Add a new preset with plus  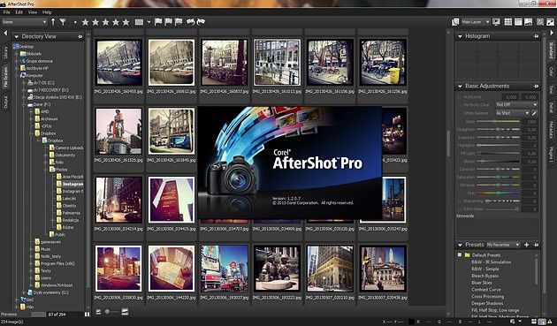click(x=526, y=245)
